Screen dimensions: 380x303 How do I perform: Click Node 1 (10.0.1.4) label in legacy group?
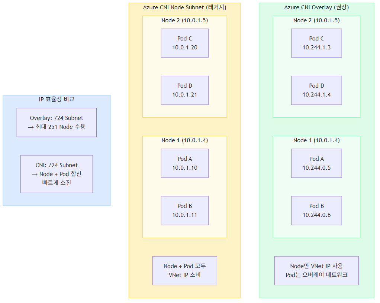(185, 140)
